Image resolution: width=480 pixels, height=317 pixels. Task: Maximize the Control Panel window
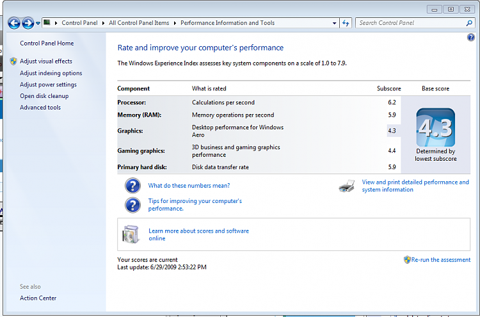pos(451,10)
